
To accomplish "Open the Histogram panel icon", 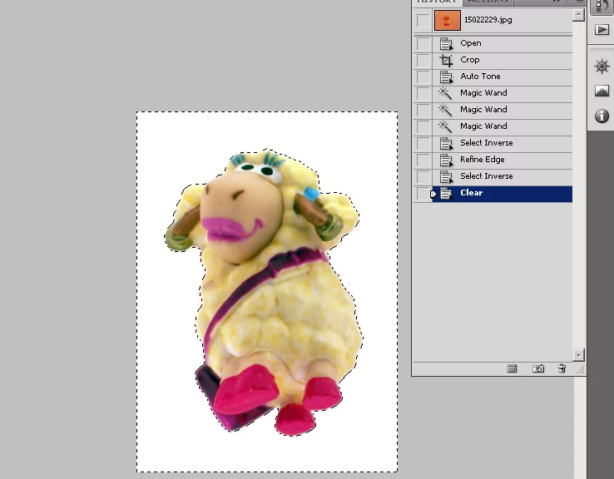I will (602, 91).
